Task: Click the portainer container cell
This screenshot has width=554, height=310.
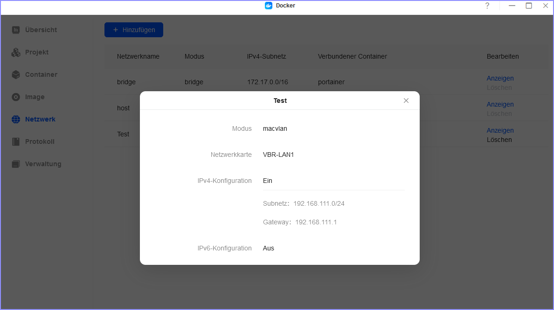Action: tap(331, 82)
